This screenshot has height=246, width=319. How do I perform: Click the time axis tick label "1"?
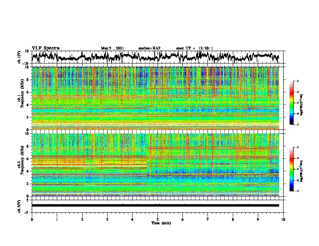(57, 219)
